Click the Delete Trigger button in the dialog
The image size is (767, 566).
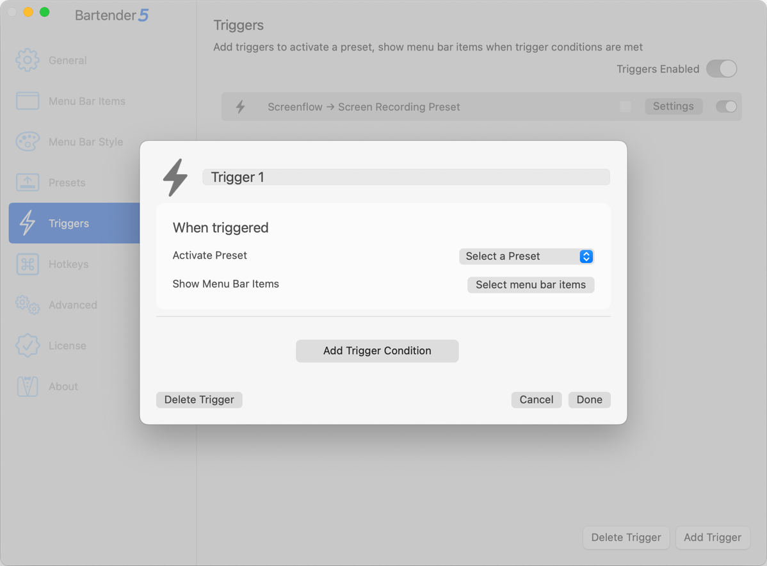point(199,400)
